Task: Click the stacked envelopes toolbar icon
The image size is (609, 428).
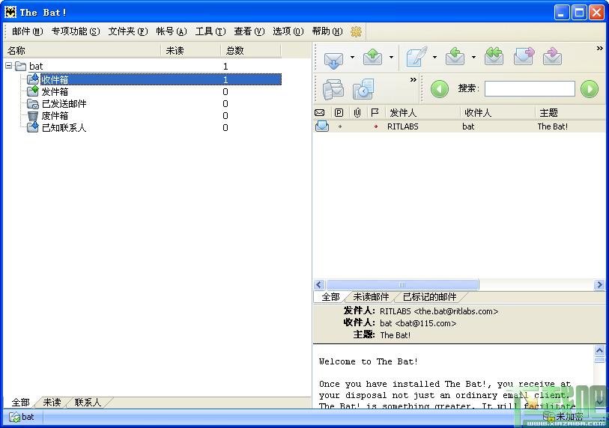Action: (x=333, y=89)
